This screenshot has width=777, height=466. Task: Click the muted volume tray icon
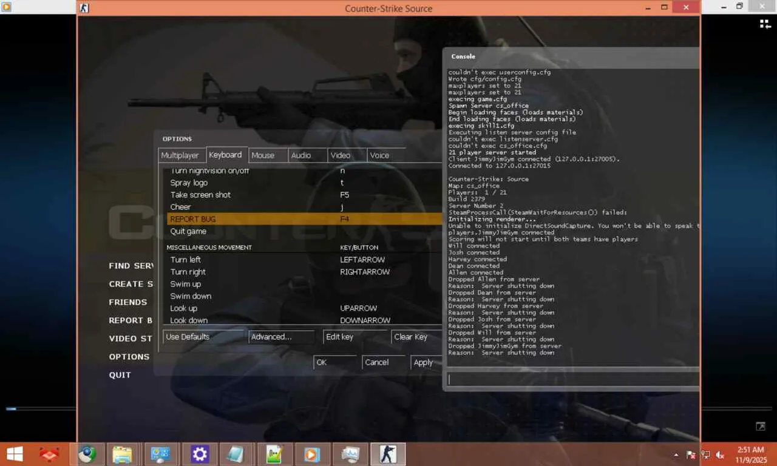(x=721, y=454)
